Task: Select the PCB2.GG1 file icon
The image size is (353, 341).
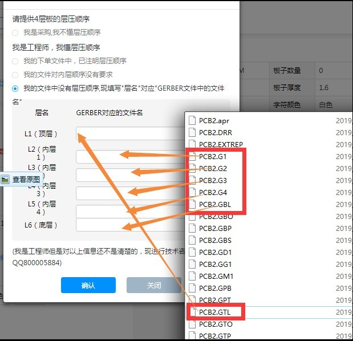Action: [x=192, y=264]
